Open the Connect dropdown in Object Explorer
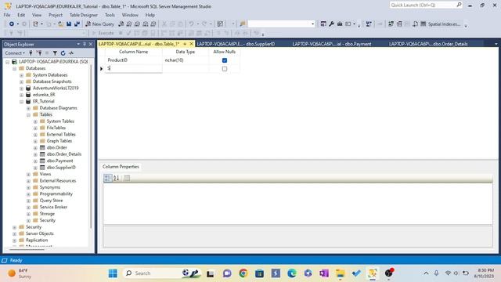 point(15,53)
